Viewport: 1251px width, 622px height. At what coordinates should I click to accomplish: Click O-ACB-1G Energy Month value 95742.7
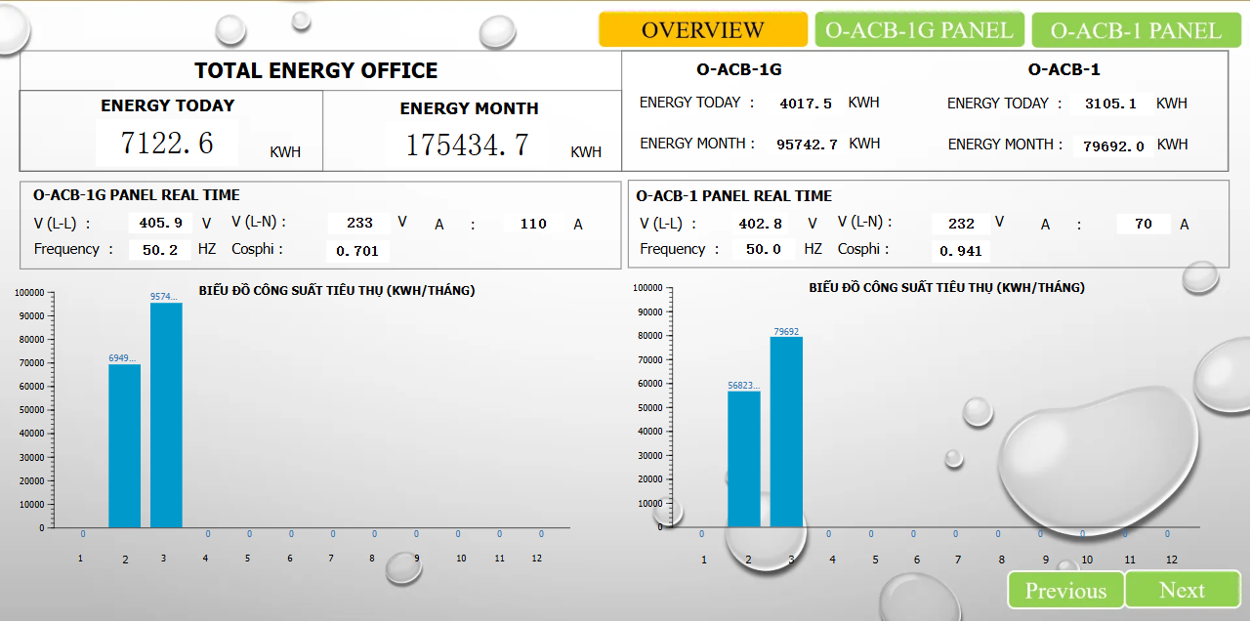pos(807,145)
